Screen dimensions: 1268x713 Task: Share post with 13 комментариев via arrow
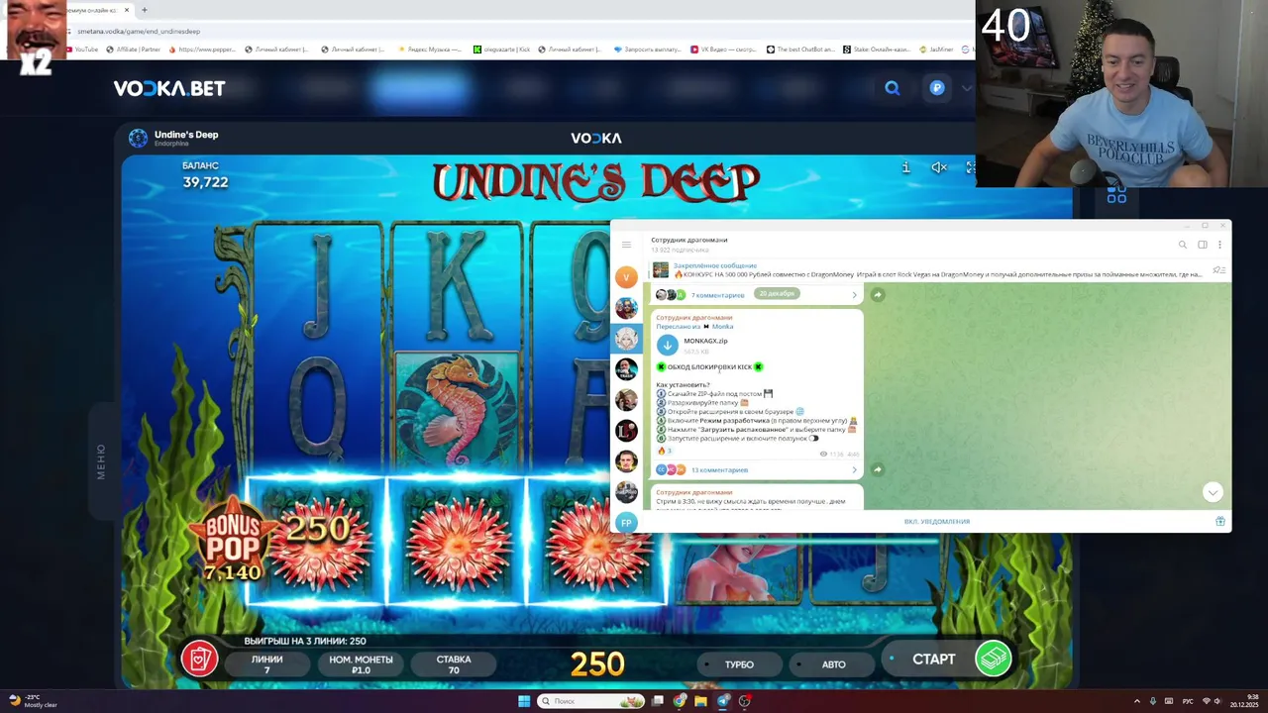[877, 469]
